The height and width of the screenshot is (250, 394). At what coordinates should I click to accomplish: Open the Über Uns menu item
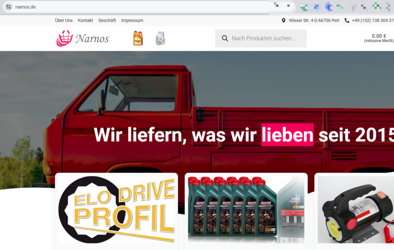tap(63, 20)
